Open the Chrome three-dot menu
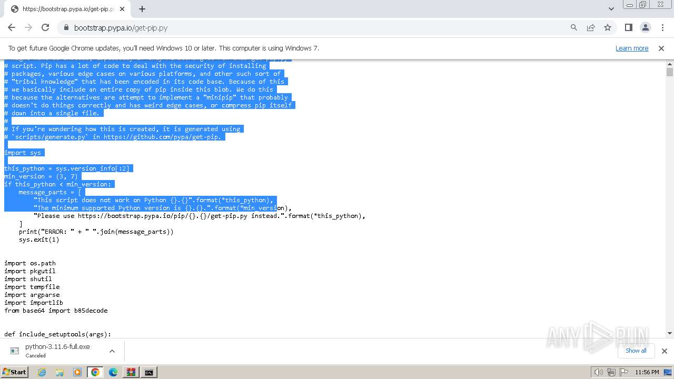 pos(662,27)
